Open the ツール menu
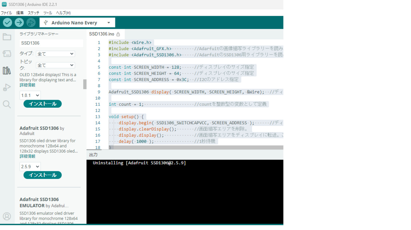 pos(48,13)
